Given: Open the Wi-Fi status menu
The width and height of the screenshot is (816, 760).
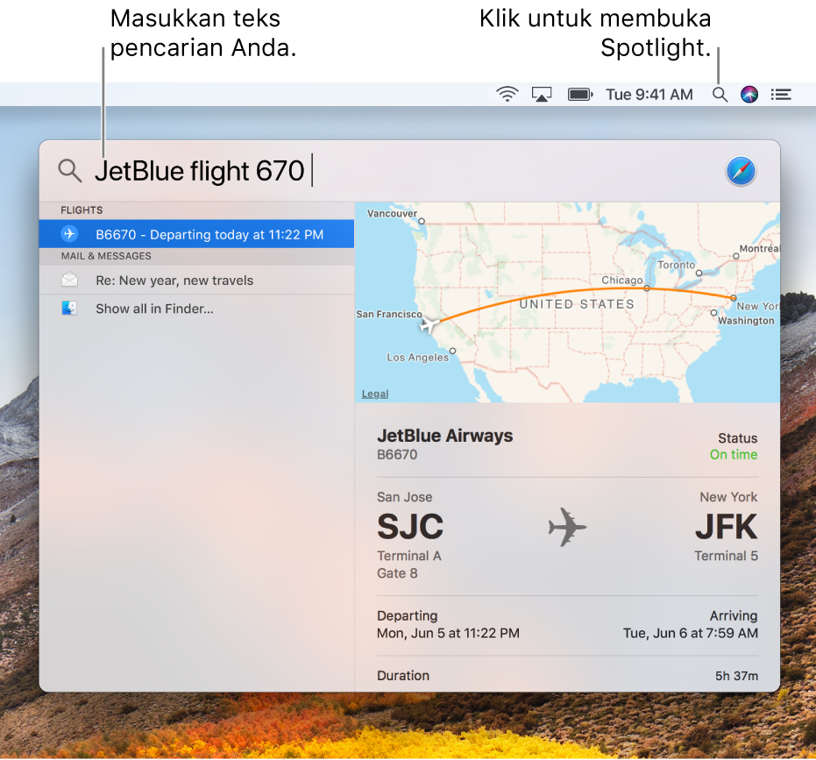Looking at the screenshot, I should tap(507, 94).
